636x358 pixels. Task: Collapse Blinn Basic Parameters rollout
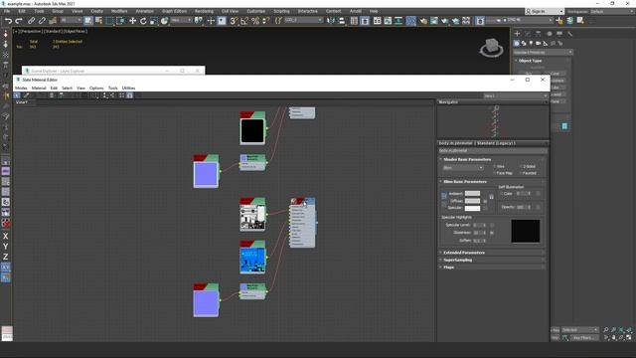click(x=492, y=181)
